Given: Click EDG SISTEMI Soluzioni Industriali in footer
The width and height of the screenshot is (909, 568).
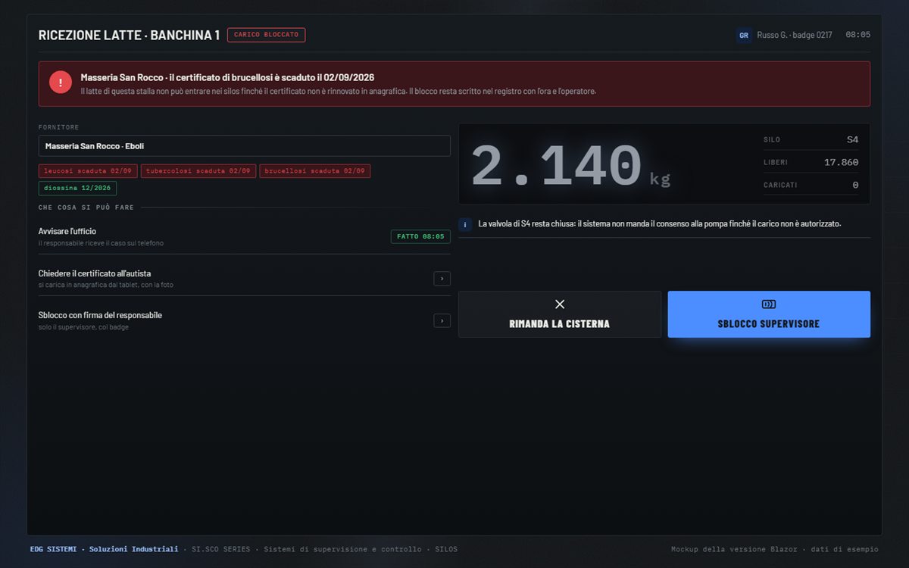Looking at the screenshot, I should (x=104, y=549).
